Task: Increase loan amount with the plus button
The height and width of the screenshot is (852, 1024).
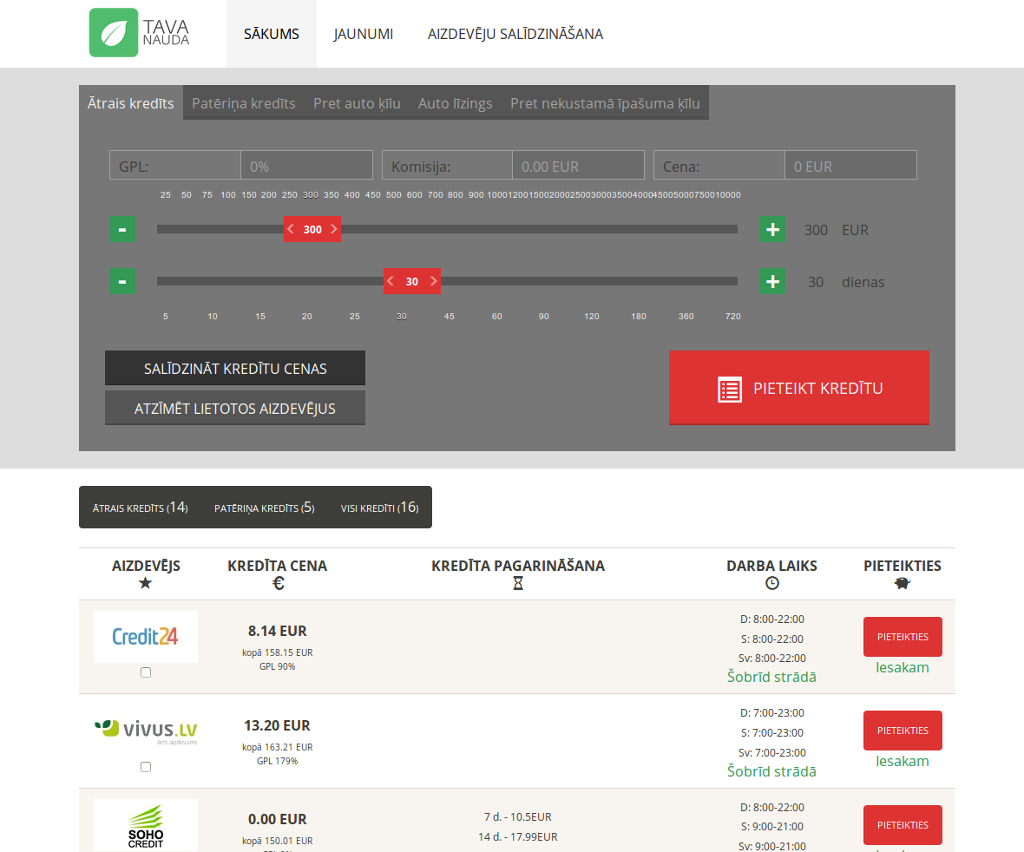Action: click(772, 229)
